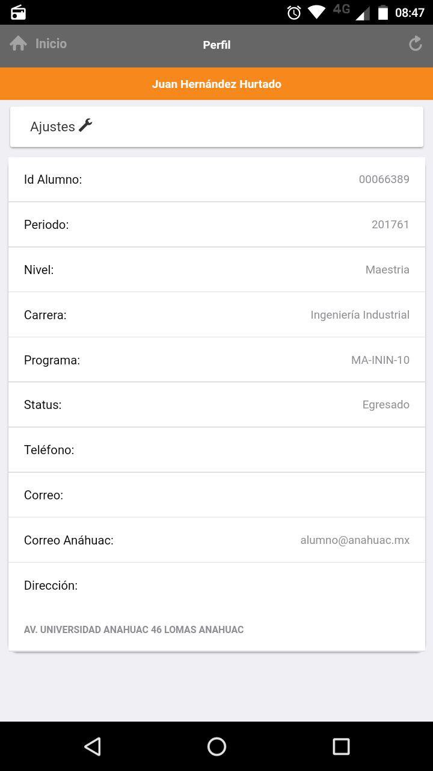
Task: Open Ajustes via the wrench icon
Action: (85, 125)
